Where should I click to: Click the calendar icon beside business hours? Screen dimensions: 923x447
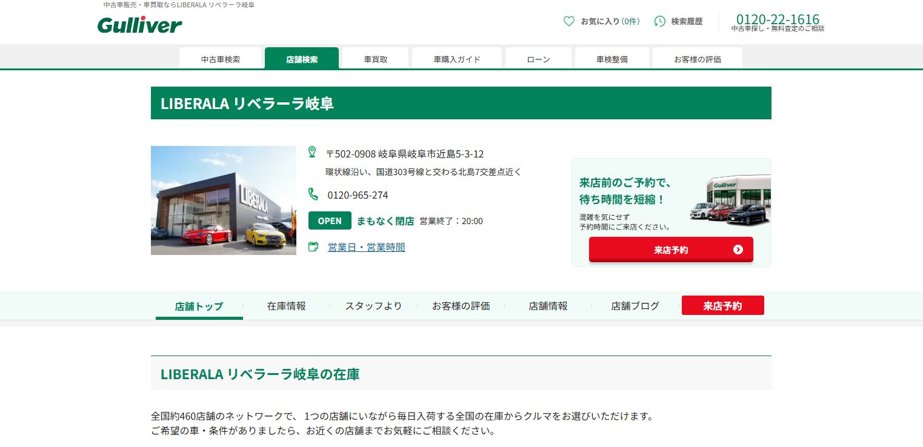[x=313, y=247]
